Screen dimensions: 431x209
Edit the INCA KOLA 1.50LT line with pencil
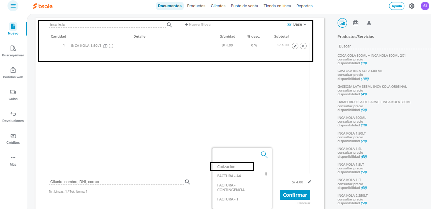[x=295, y=46]
